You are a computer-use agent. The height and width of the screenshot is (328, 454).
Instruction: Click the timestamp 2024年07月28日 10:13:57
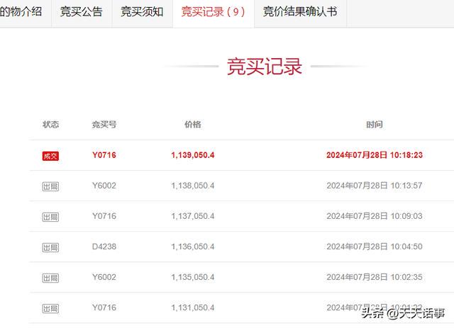pyautogui.click(x=375, y=186)
